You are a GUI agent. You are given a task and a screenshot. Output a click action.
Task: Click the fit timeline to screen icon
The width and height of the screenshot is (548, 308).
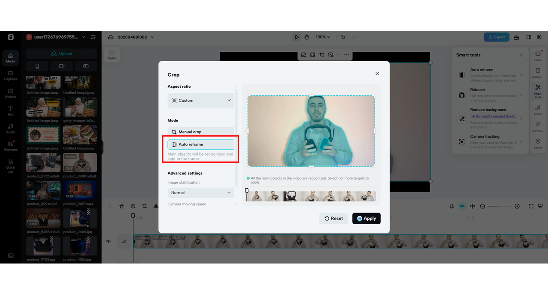click(x=531, y=206)
